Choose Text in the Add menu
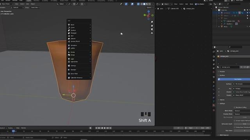 79,36
